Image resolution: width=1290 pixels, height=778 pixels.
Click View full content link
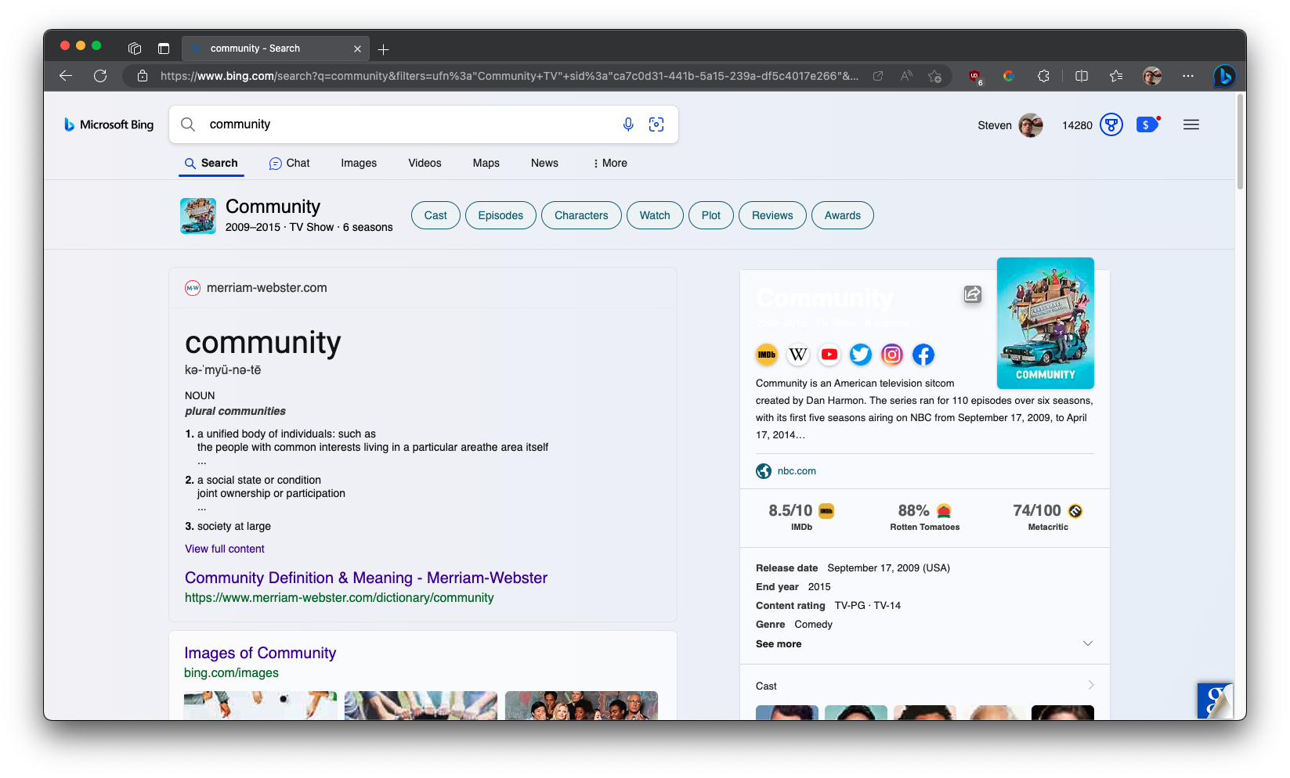(225, 549)
